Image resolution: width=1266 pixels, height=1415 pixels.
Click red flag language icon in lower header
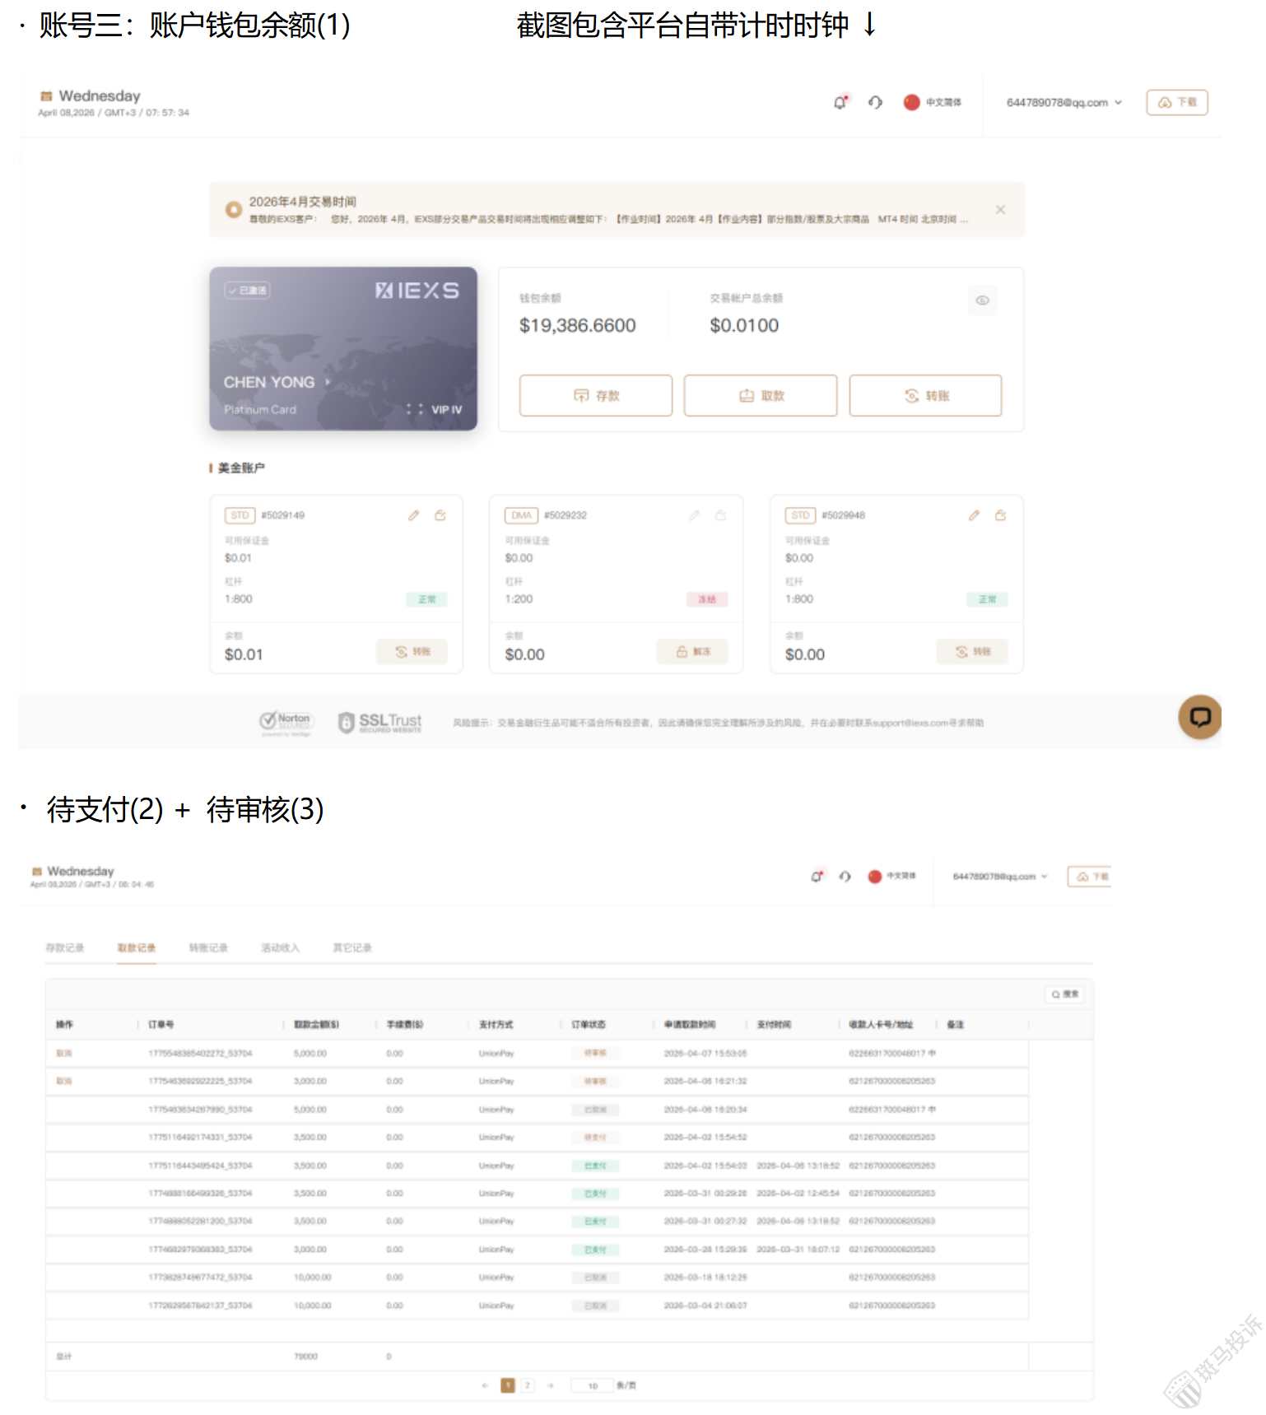(x=875, y=877)
